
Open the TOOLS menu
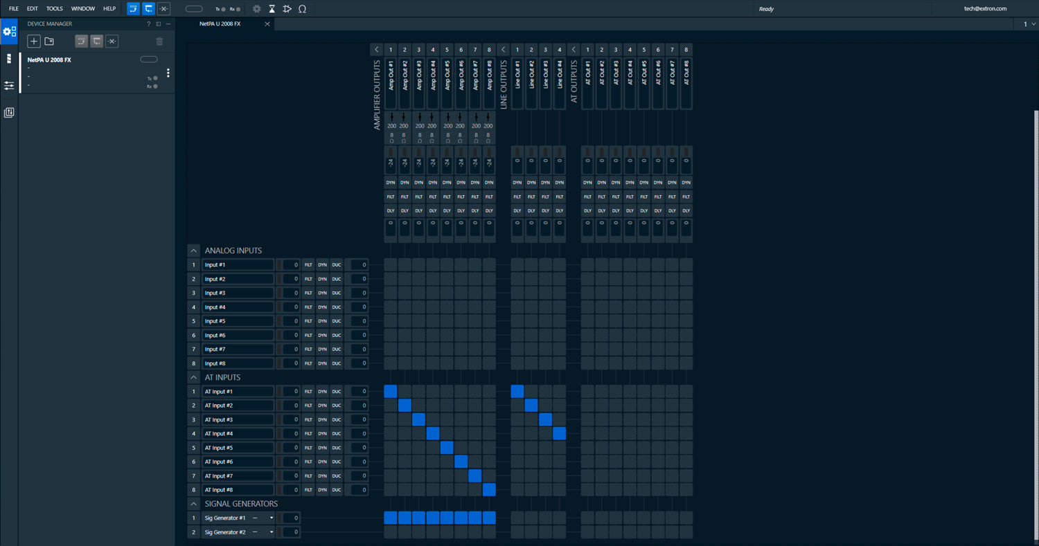tap(55, 9)
